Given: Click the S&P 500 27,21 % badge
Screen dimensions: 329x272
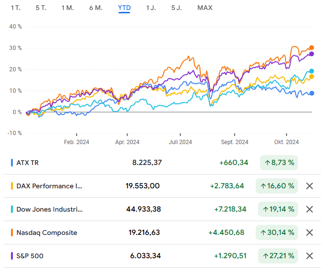Looking at the screenshot, I should (278, 256).
